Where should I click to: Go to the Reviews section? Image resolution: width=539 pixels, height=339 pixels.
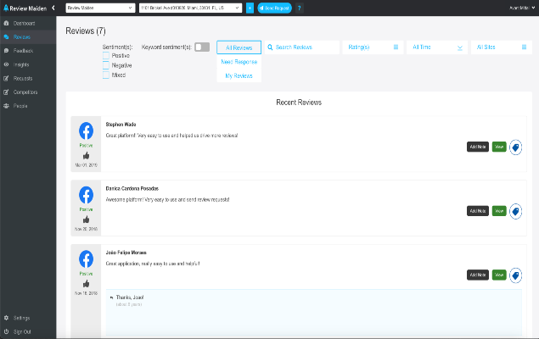22,37
